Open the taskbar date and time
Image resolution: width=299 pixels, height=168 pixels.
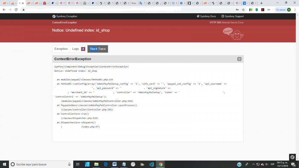click(x=283, y=164)
